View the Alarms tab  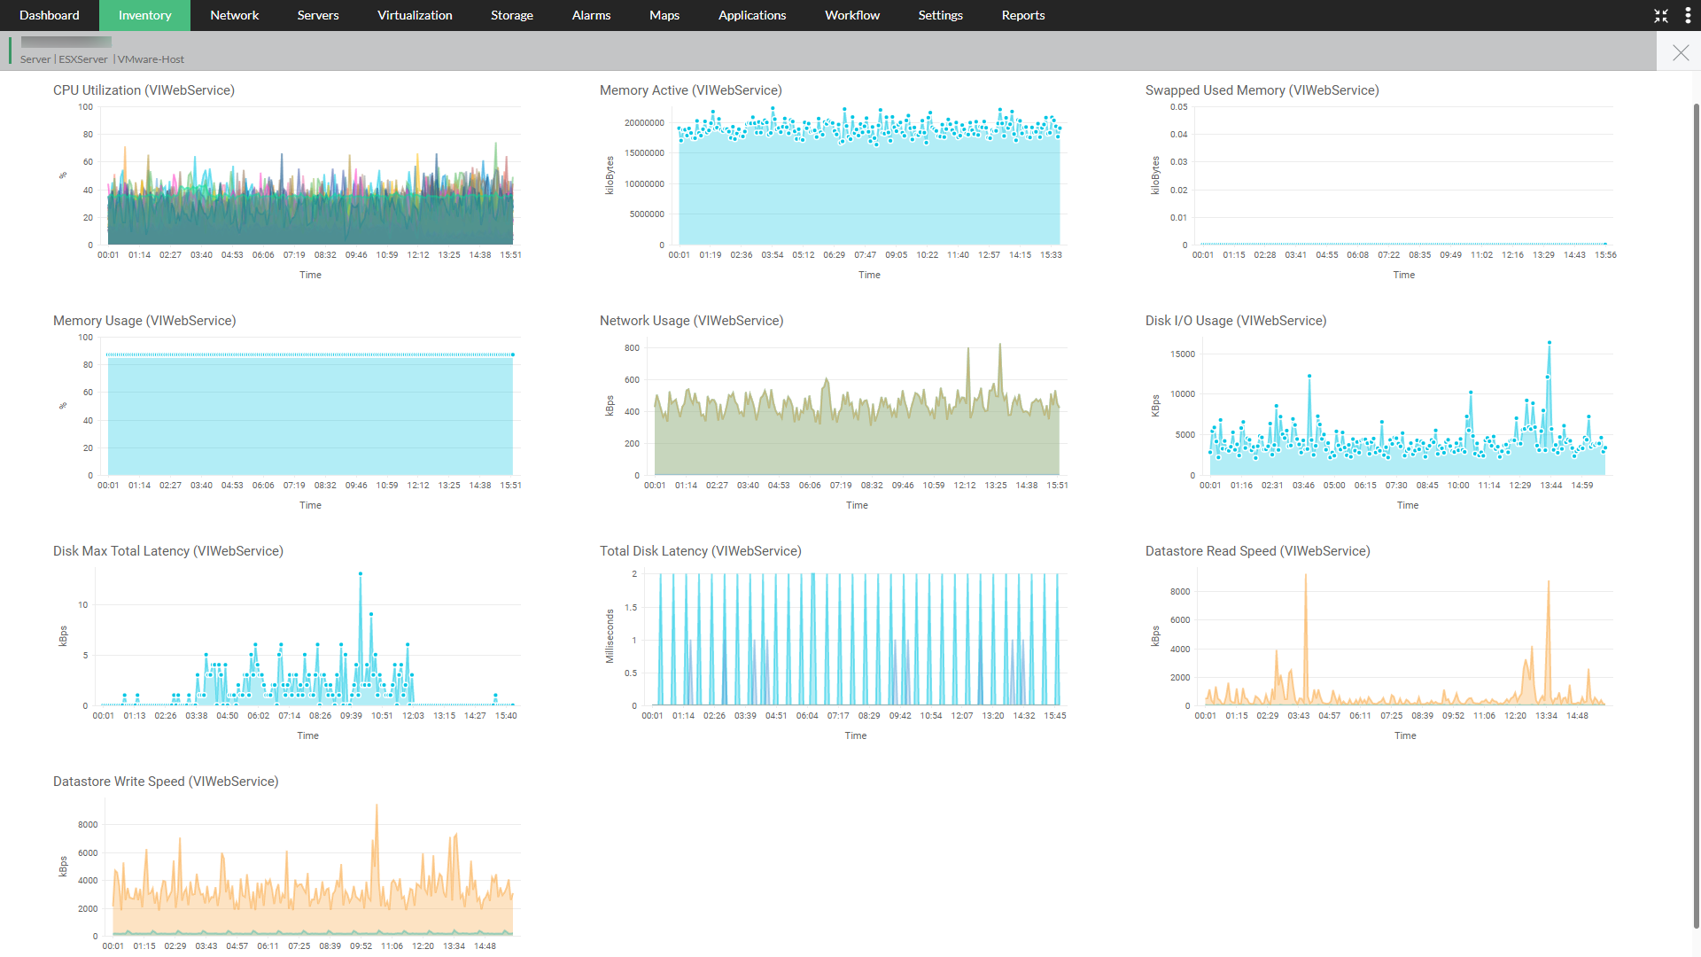point(591,15)
